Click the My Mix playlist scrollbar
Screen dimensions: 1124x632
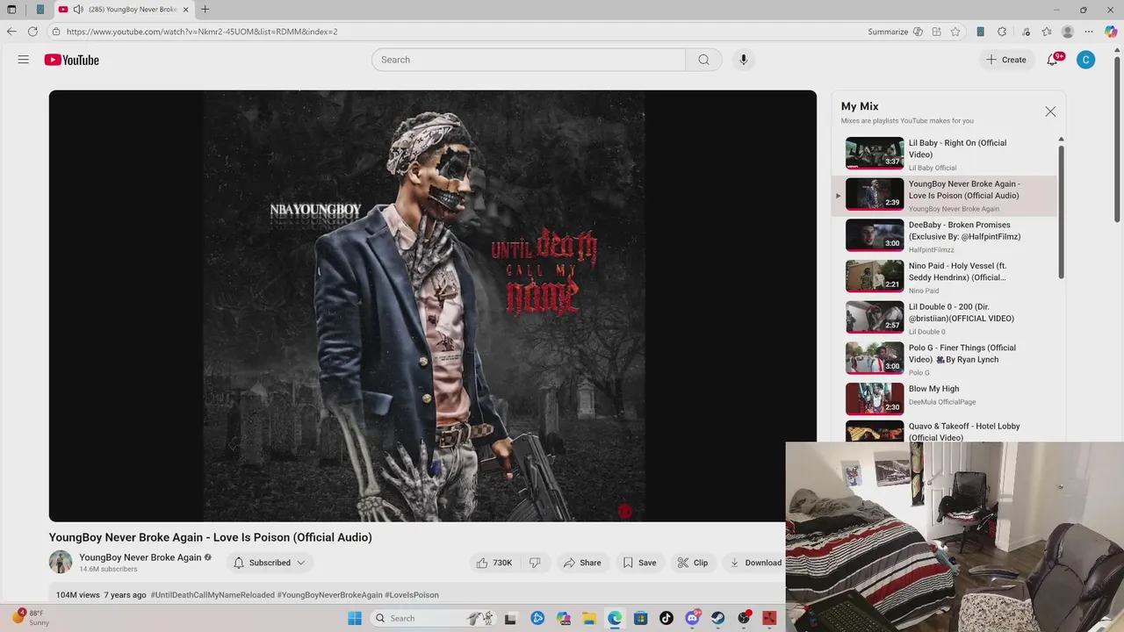(1061, 211)
